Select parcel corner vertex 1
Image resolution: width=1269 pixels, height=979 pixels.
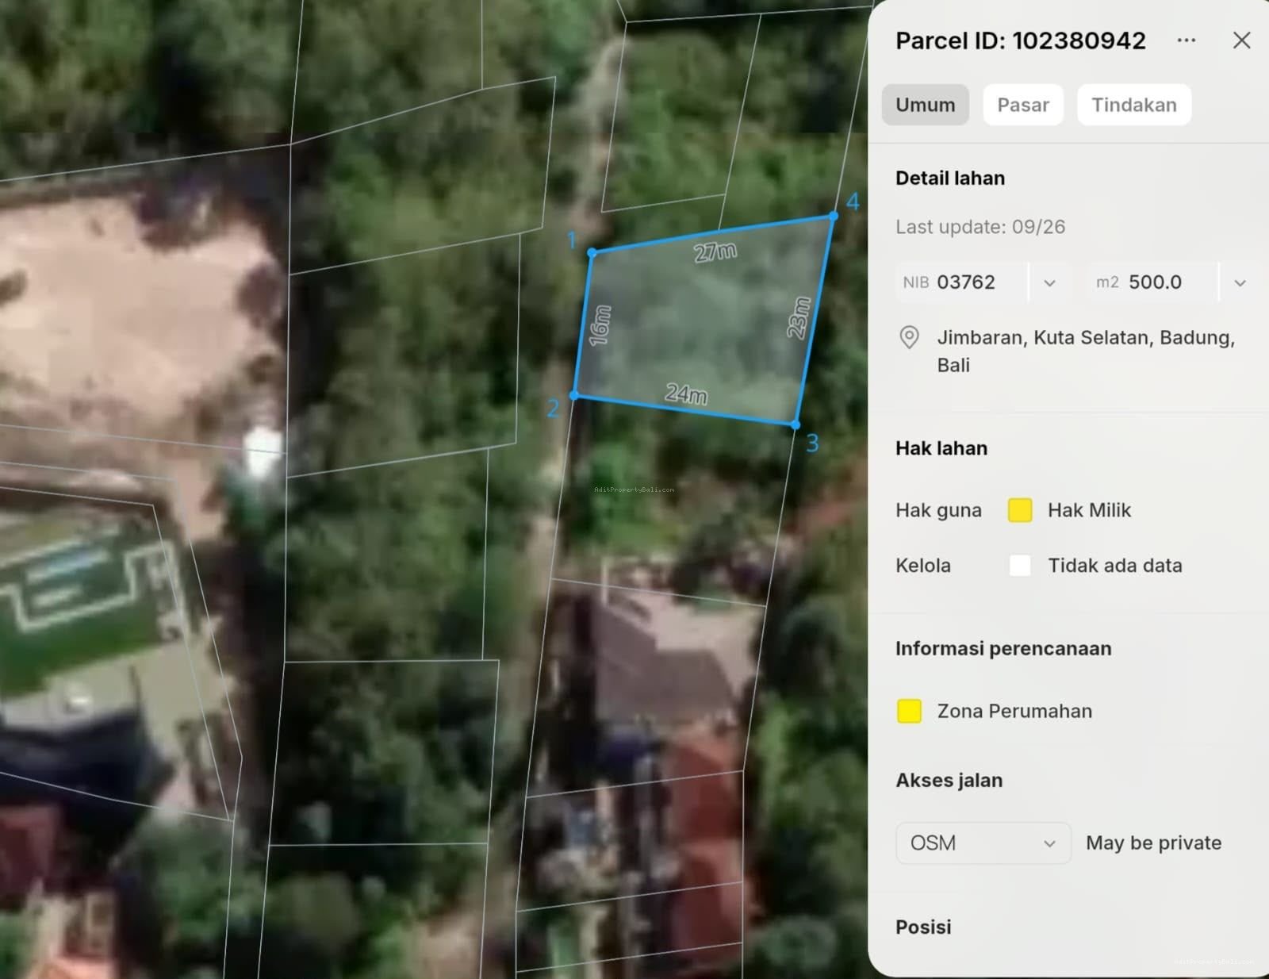[592, 252]
